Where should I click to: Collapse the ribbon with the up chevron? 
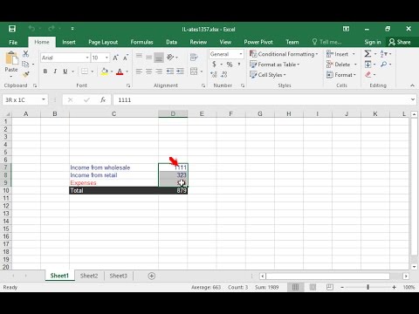412,85
